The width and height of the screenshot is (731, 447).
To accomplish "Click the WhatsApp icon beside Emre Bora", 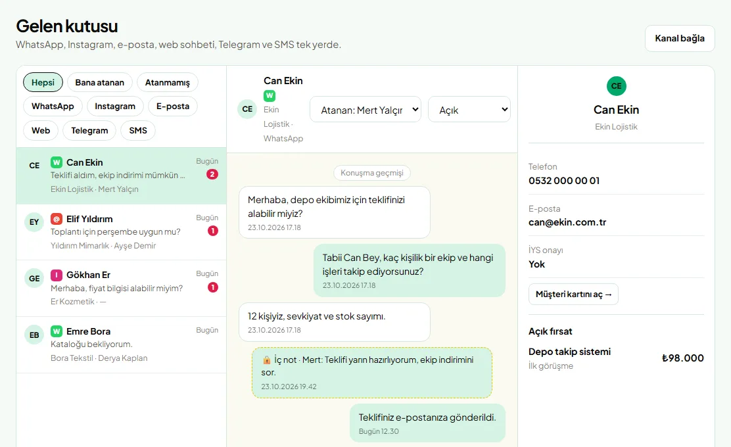I will [57, 331].
